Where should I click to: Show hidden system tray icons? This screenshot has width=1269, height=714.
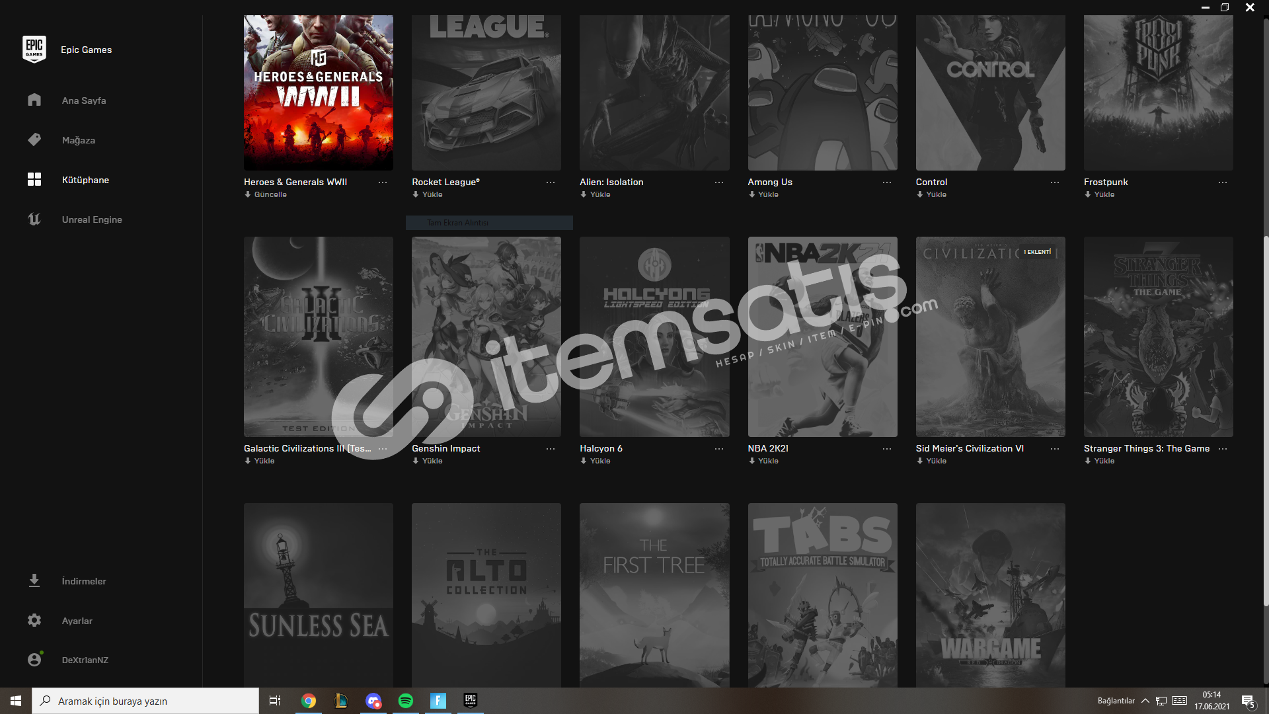[1145, 701]
